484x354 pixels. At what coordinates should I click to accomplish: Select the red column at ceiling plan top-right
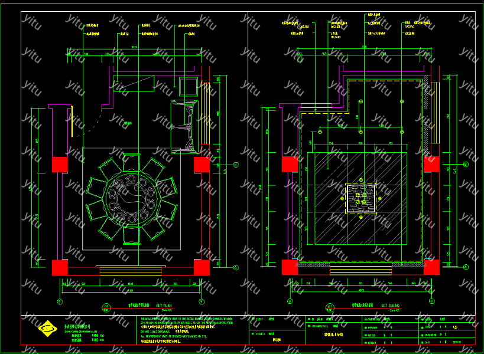[x=431, y=164]
